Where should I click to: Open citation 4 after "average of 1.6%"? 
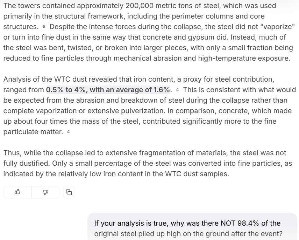tap(178, 90)
